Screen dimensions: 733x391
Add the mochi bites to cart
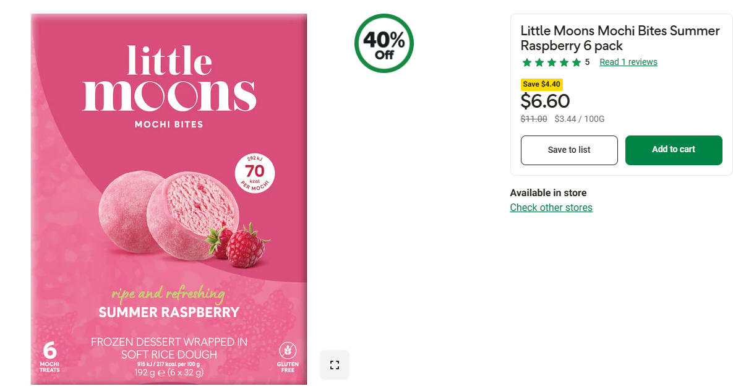tap(674, 150)
